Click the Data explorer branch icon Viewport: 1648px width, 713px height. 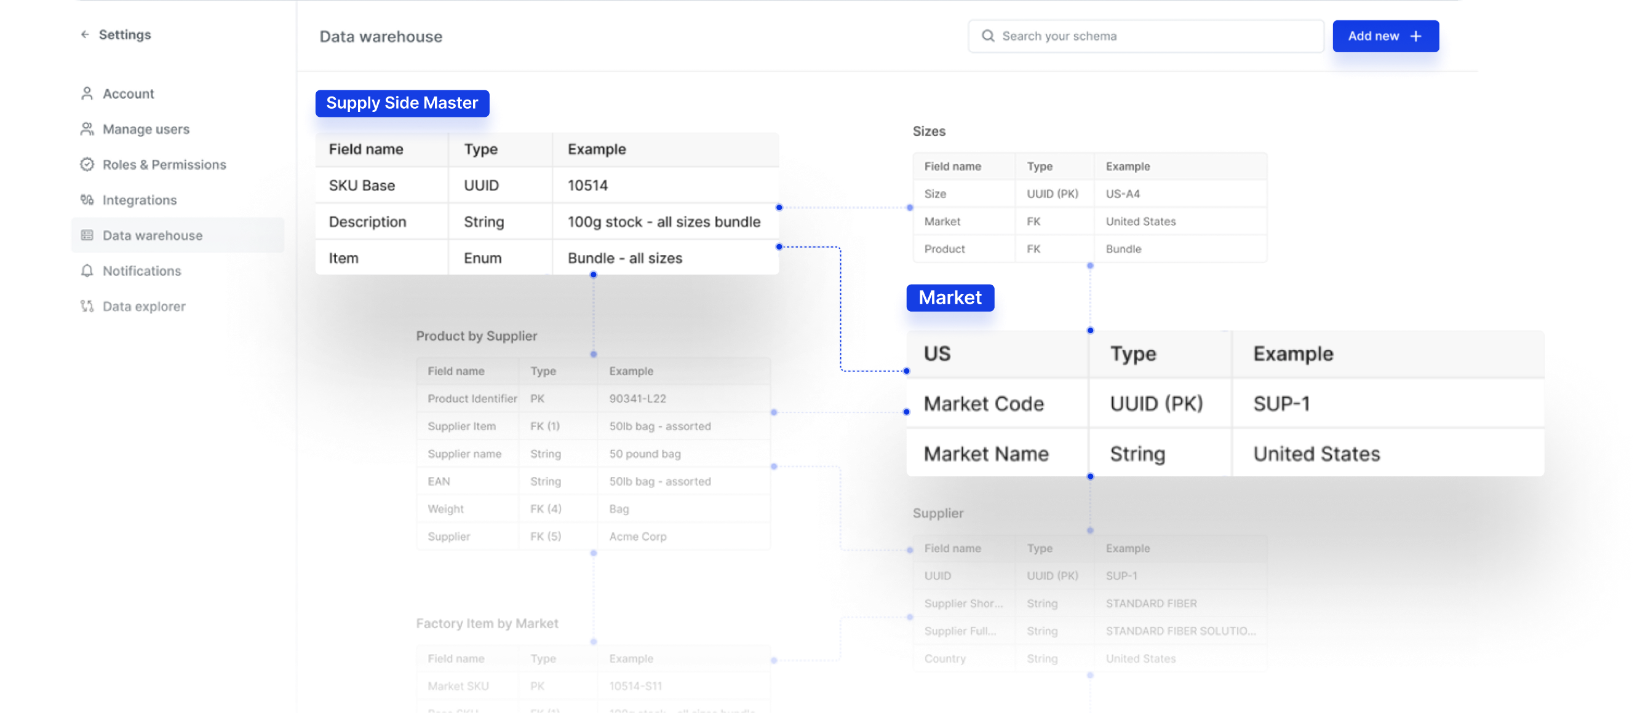(87, 306)
